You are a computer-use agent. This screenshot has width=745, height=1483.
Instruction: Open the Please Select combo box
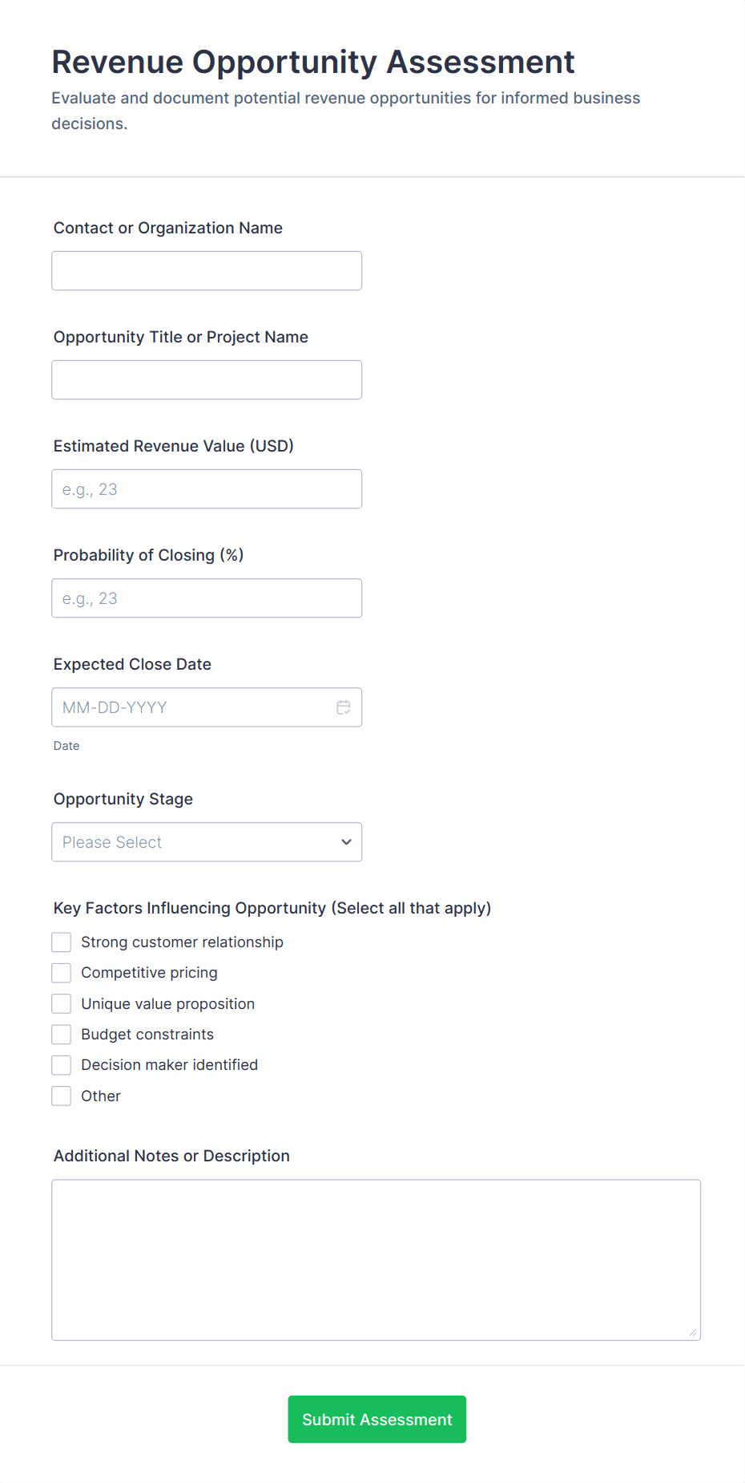[x=207, y=842]
